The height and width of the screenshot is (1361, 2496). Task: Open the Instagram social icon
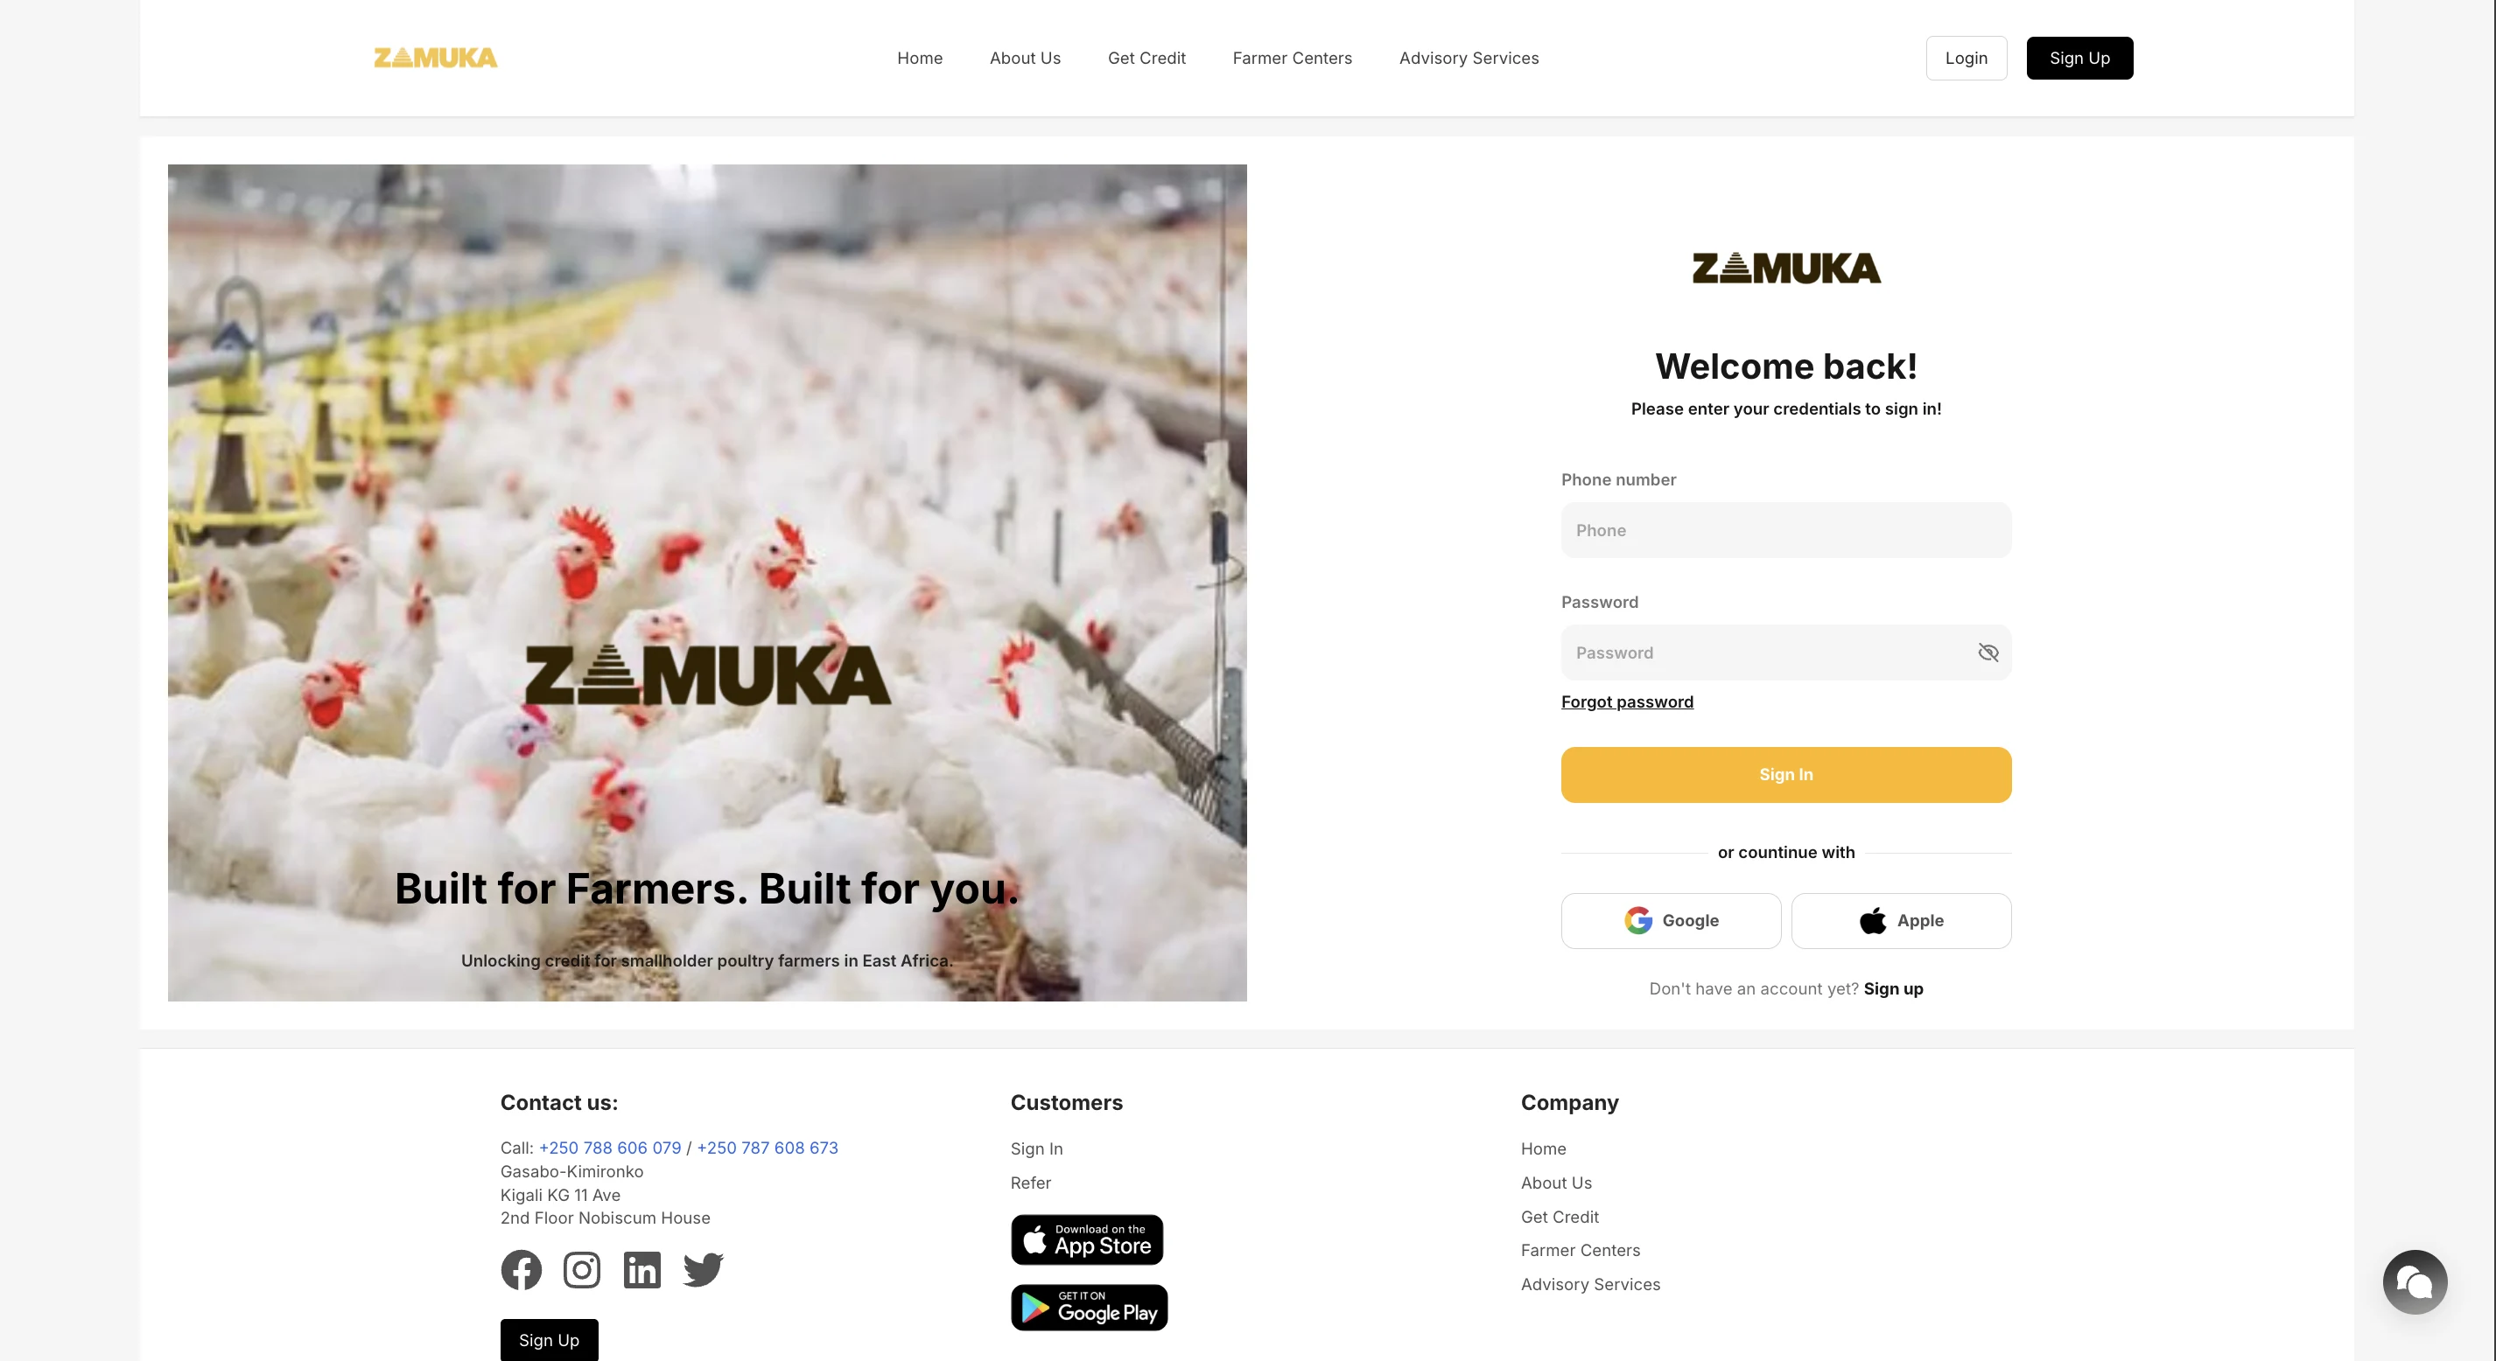click(x=581, y=1269)
